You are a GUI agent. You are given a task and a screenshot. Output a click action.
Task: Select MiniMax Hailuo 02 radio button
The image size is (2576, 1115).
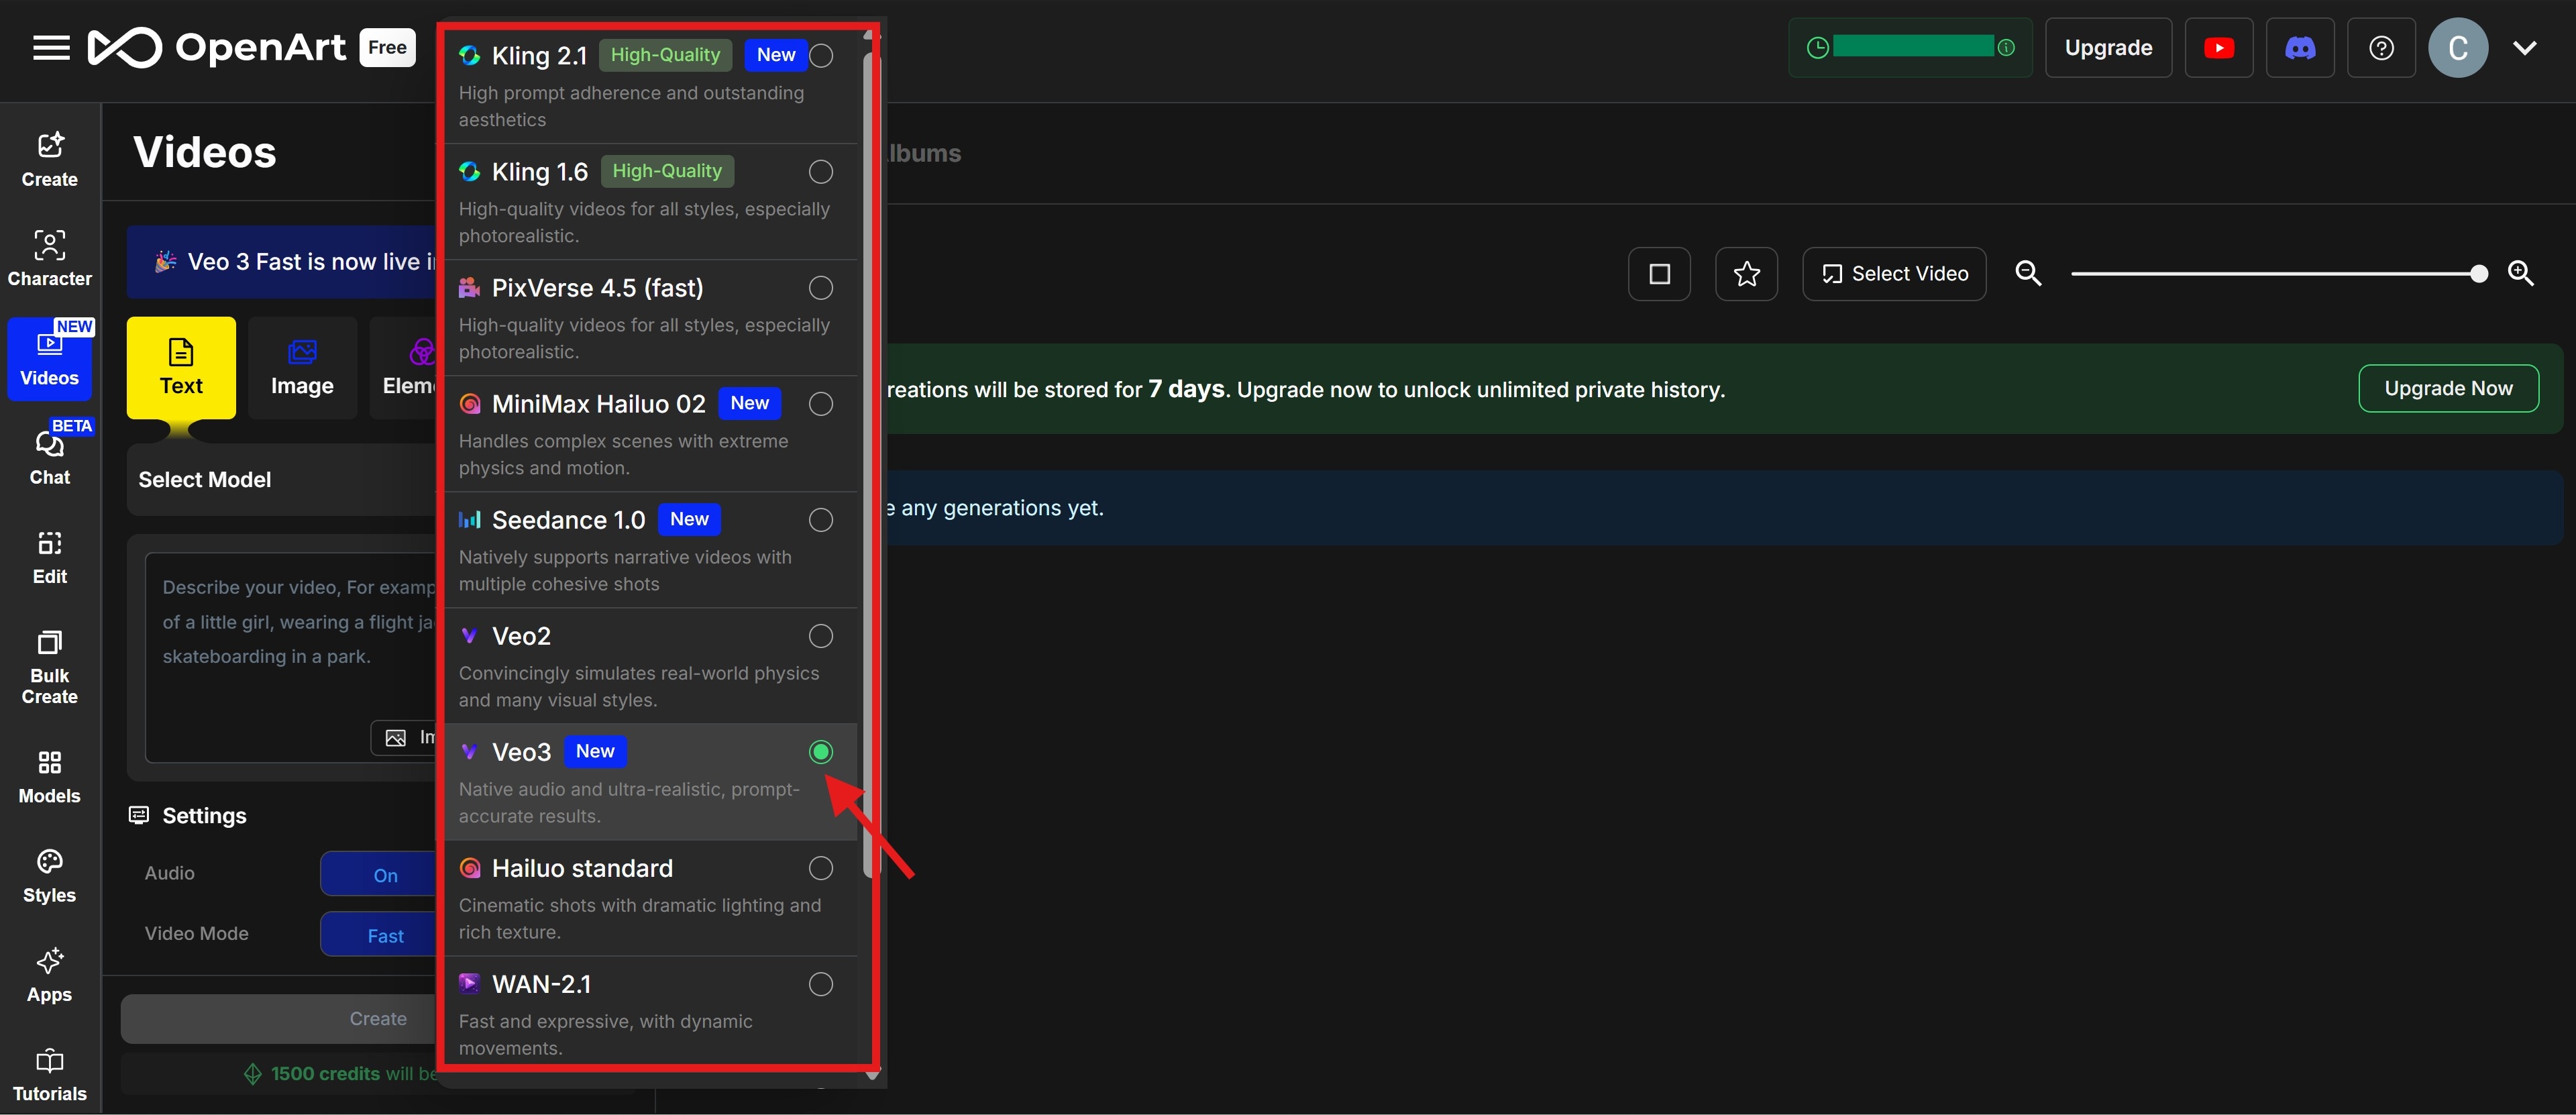pos(821,403)
